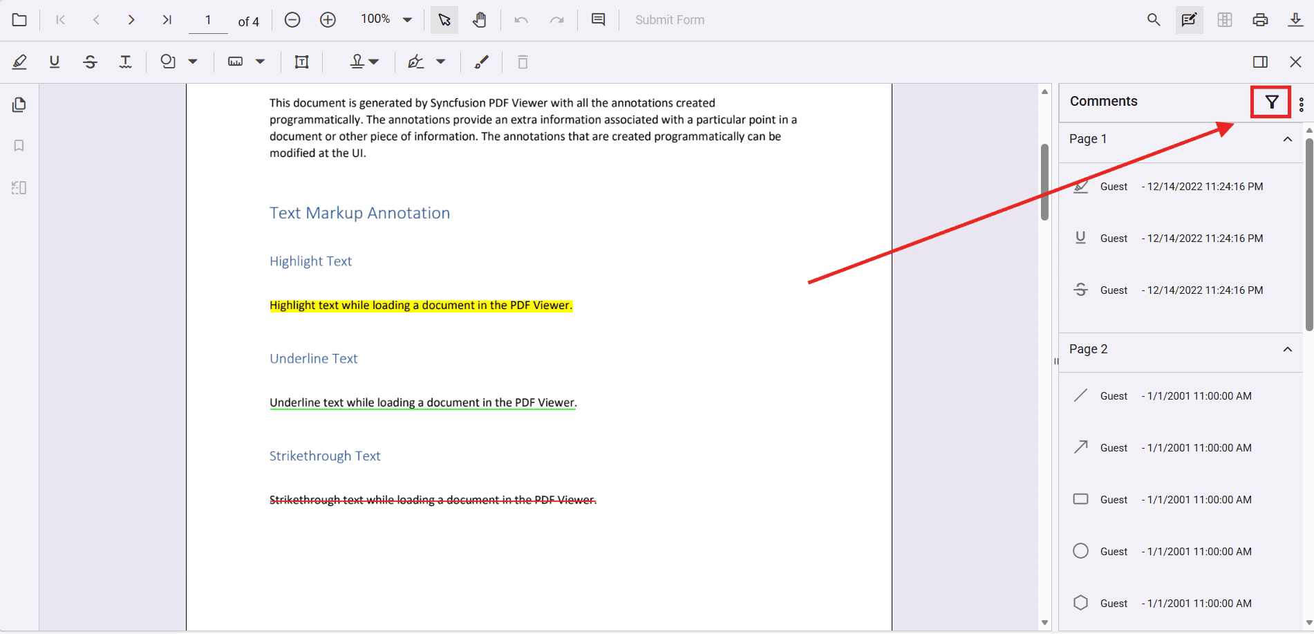Screen dimensions: 1314x634
Task: Open the signature dropdown arrow
Action: (x=441, y=62)
